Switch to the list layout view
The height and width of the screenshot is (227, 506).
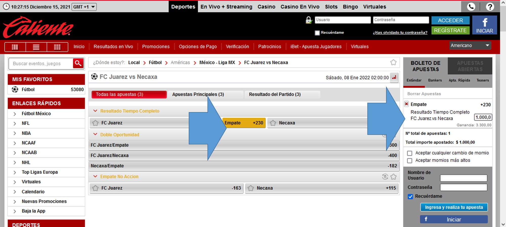(x=36, y=47)
